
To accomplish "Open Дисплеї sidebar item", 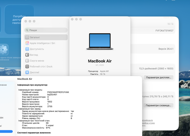I will pos(46,72).
